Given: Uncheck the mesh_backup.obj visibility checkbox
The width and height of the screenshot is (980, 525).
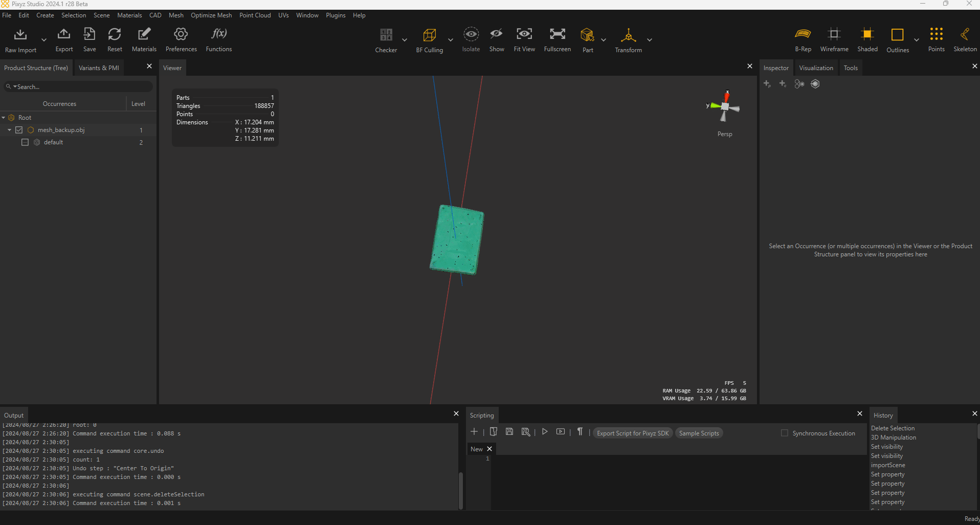Looking at the screenshot, I should [19, 130].
